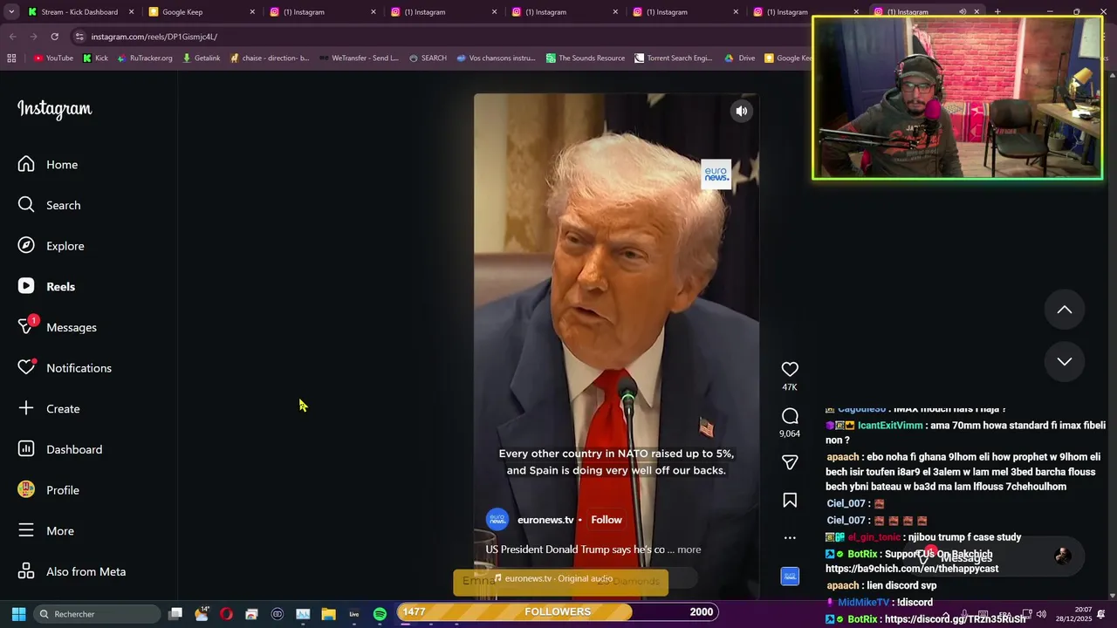This screenshot has height=628, width=1117.
Task: Open File Explorer from the taskbar
Action: (x=328, y=614)
